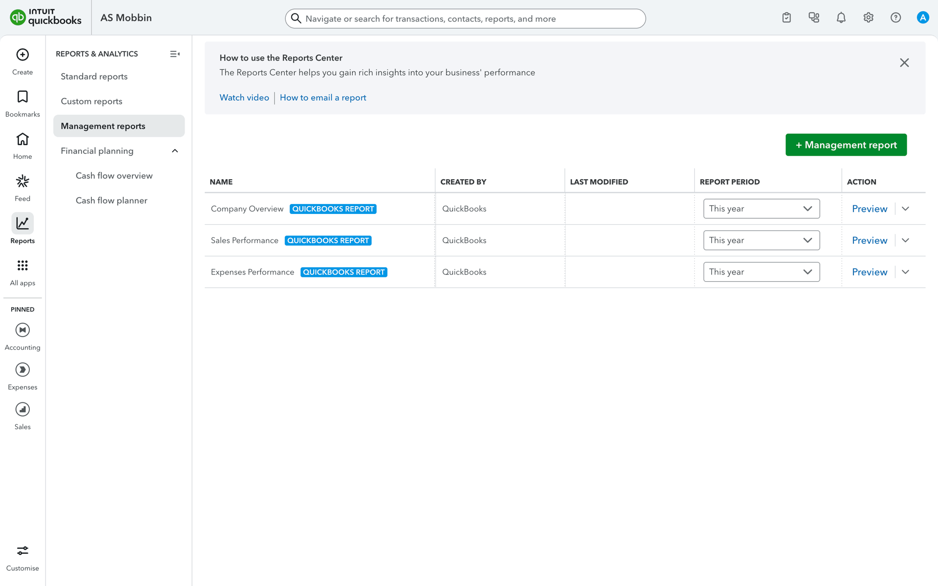The width and height of the screenshot is (938, 586).
Task: Open report period dropdown for Expenses Performance
Action: (x=762, y=272)
